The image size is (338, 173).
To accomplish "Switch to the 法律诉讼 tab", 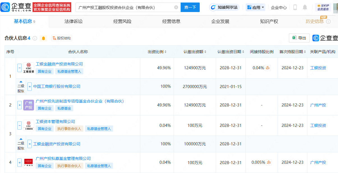I will (x=73, y=22).
